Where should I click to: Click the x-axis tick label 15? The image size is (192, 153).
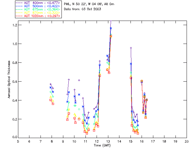coord(130,141)
